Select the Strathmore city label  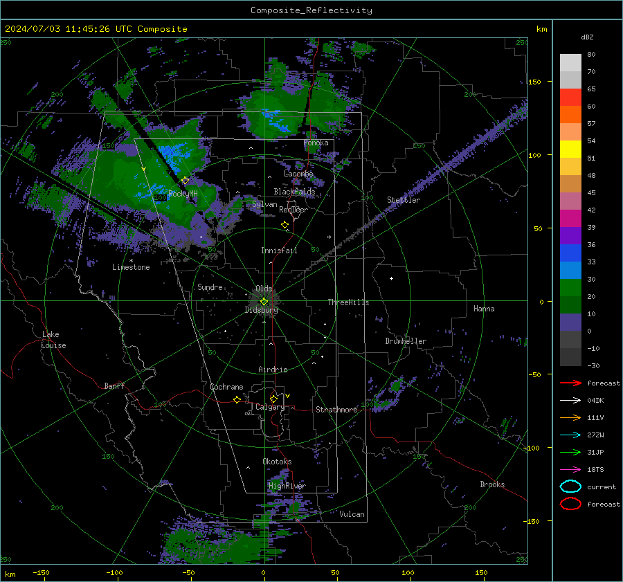pos(336,410)
